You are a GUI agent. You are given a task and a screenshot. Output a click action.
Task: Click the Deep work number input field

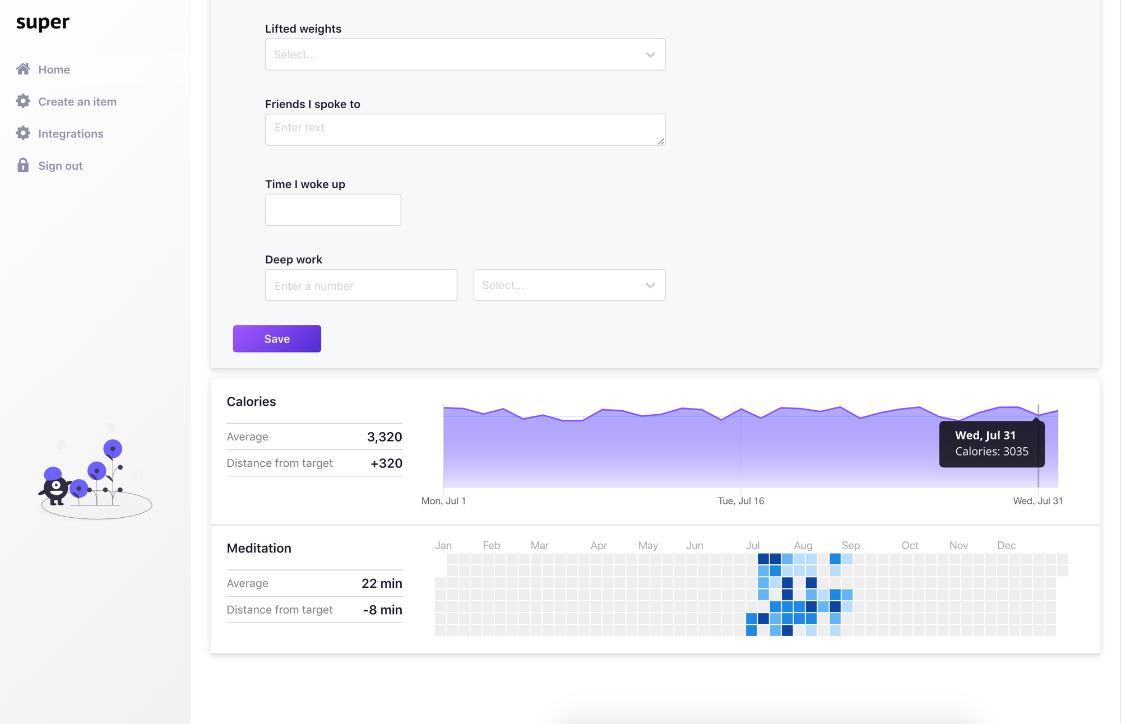pyautogui.click(x=361, y=285)
